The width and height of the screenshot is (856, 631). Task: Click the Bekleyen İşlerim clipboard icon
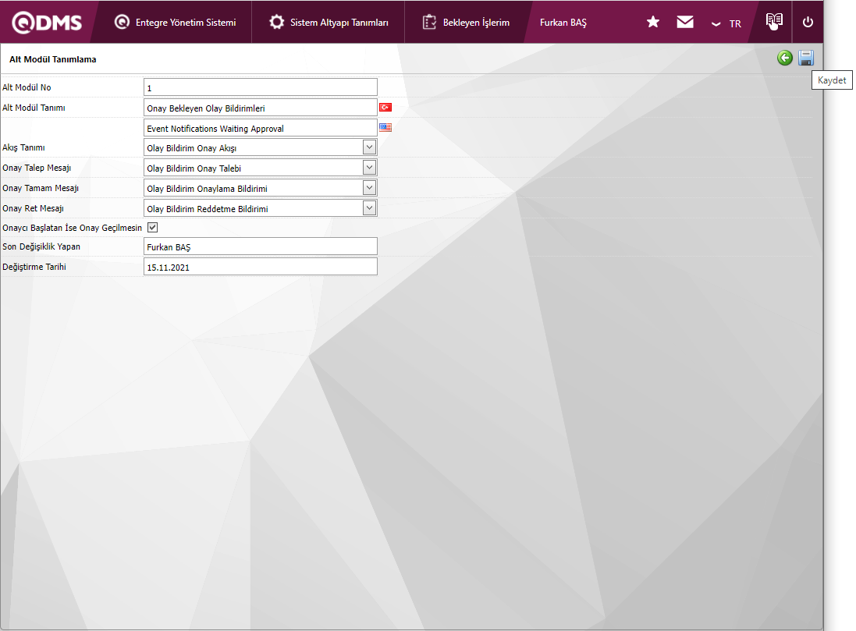pyautogui.click(x=429, y=22)
